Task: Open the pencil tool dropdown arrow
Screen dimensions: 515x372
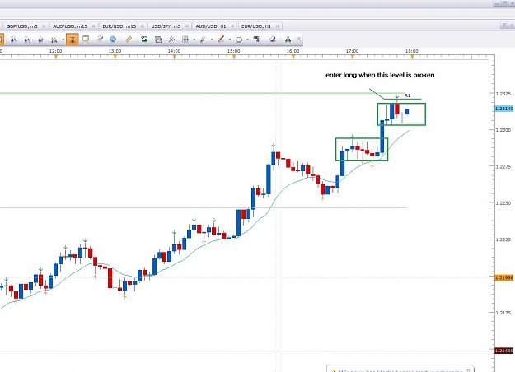Action: pyautogui.click(x=230, y=40)
